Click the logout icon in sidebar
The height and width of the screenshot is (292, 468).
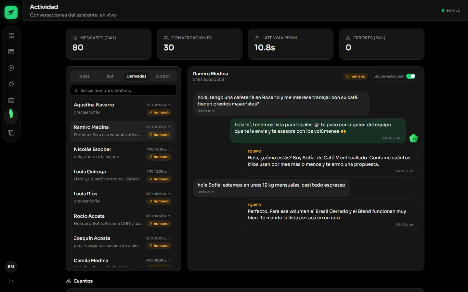coord(11,281)
